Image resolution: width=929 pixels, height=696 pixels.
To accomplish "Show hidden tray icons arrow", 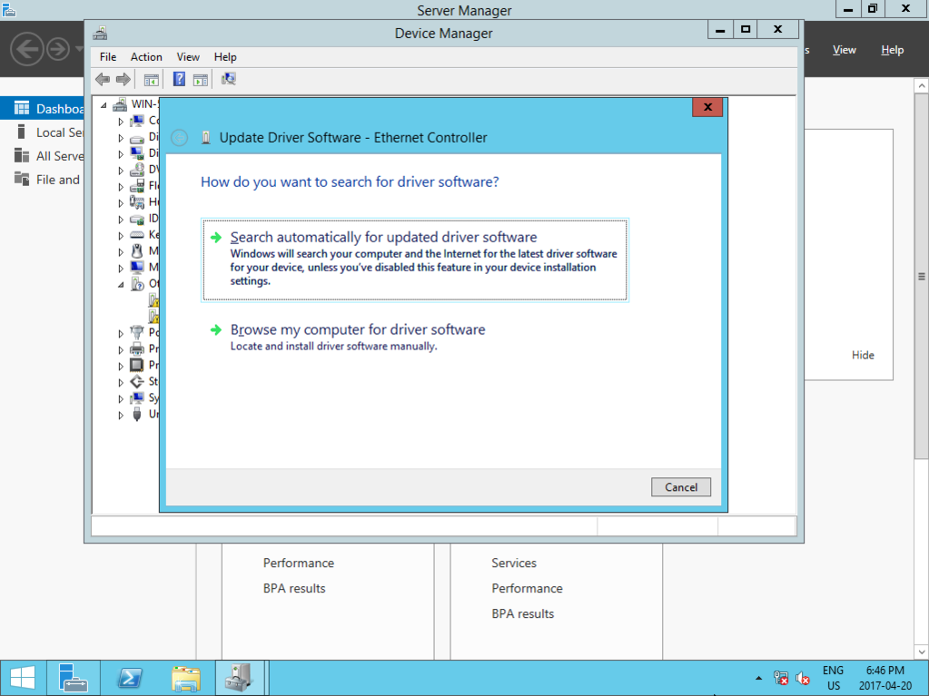I will point(758,678).
